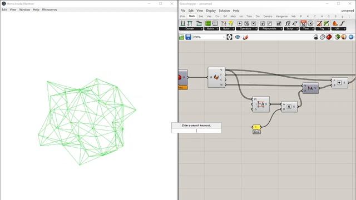Click green open file icon
The height and width of the screenshot is (200, 356).
tap(182, 37)
